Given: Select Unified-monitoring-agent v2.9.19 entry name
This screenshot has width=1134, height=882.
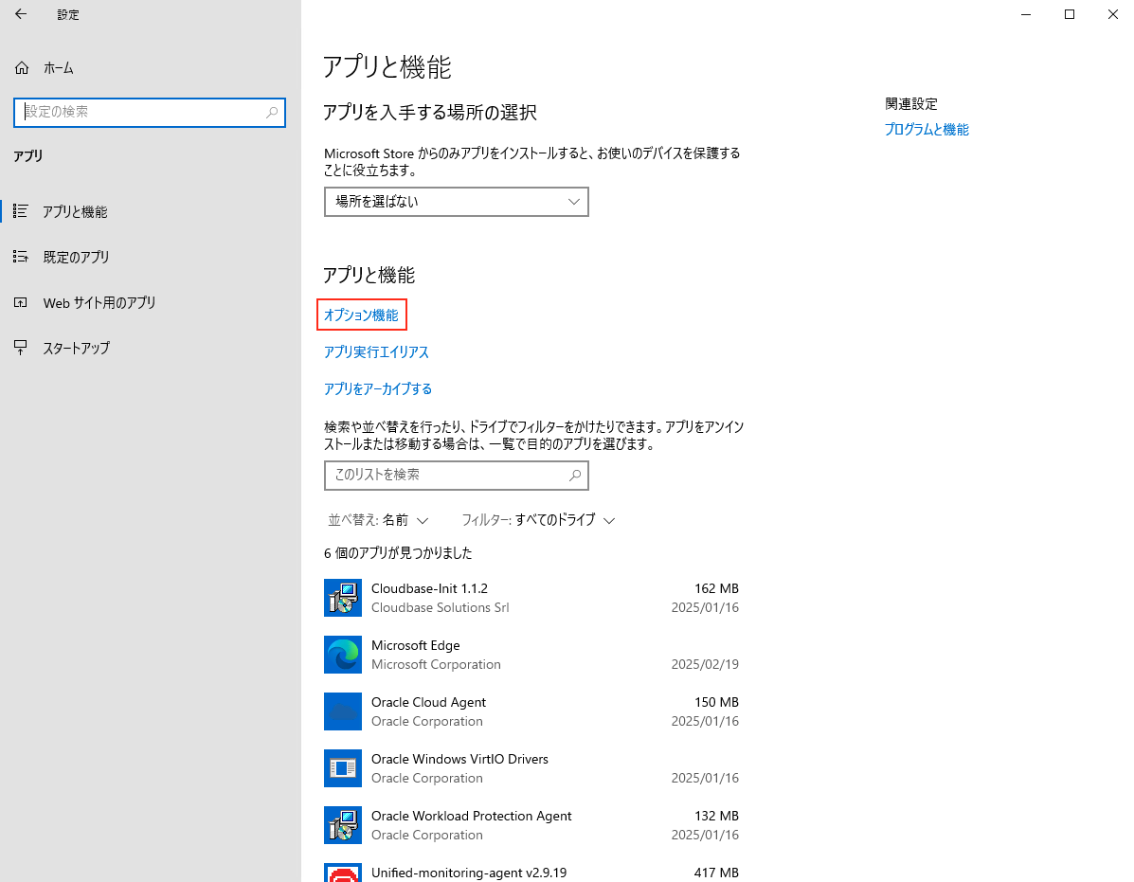Looking at the screenshot, I should (469, 873).
